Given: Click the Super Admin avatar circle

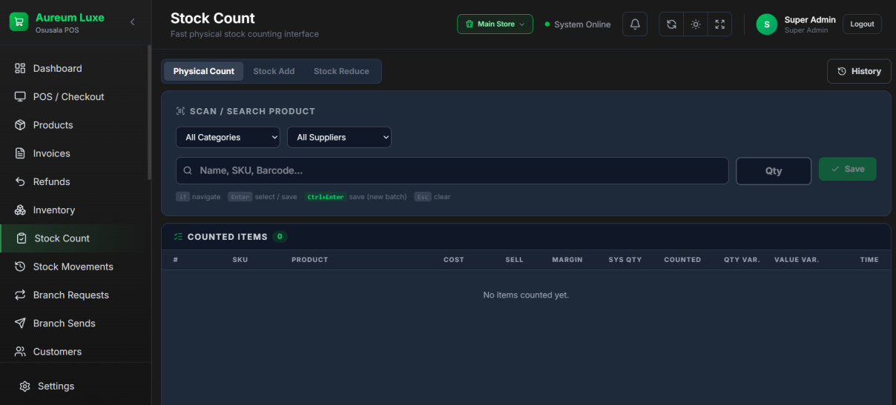Looking at the screenshot, I should [x=766, y=24].
